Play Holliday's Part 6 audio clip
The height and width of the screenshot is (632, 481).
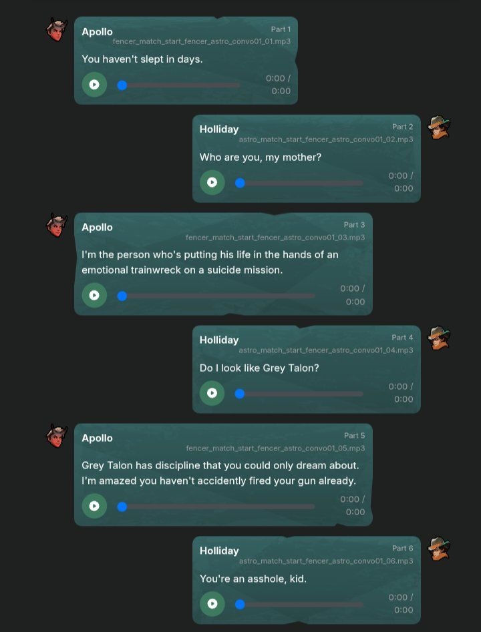(212, 604)
